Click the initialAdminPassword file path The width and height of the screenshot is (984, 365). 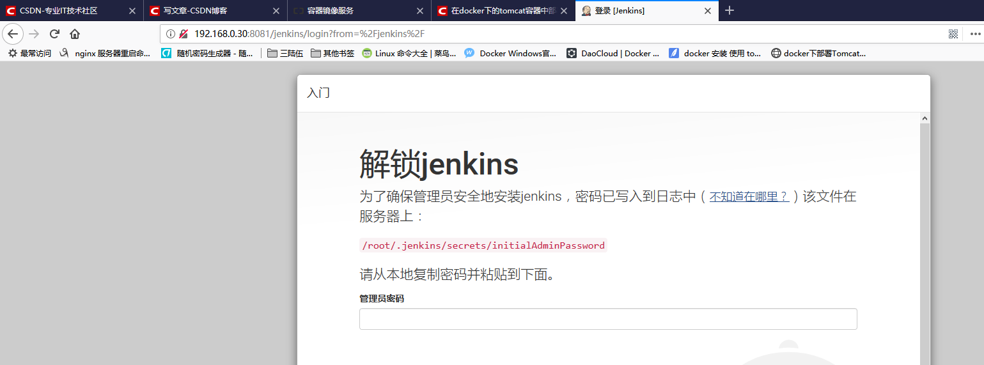click(483, 245)
